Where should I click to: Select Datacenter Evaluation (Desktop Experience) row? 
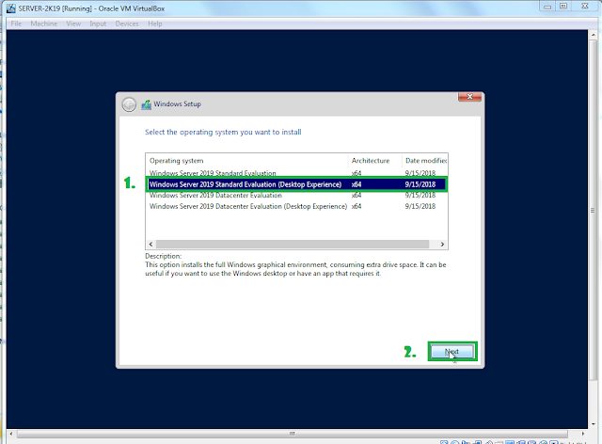point(296,206)
